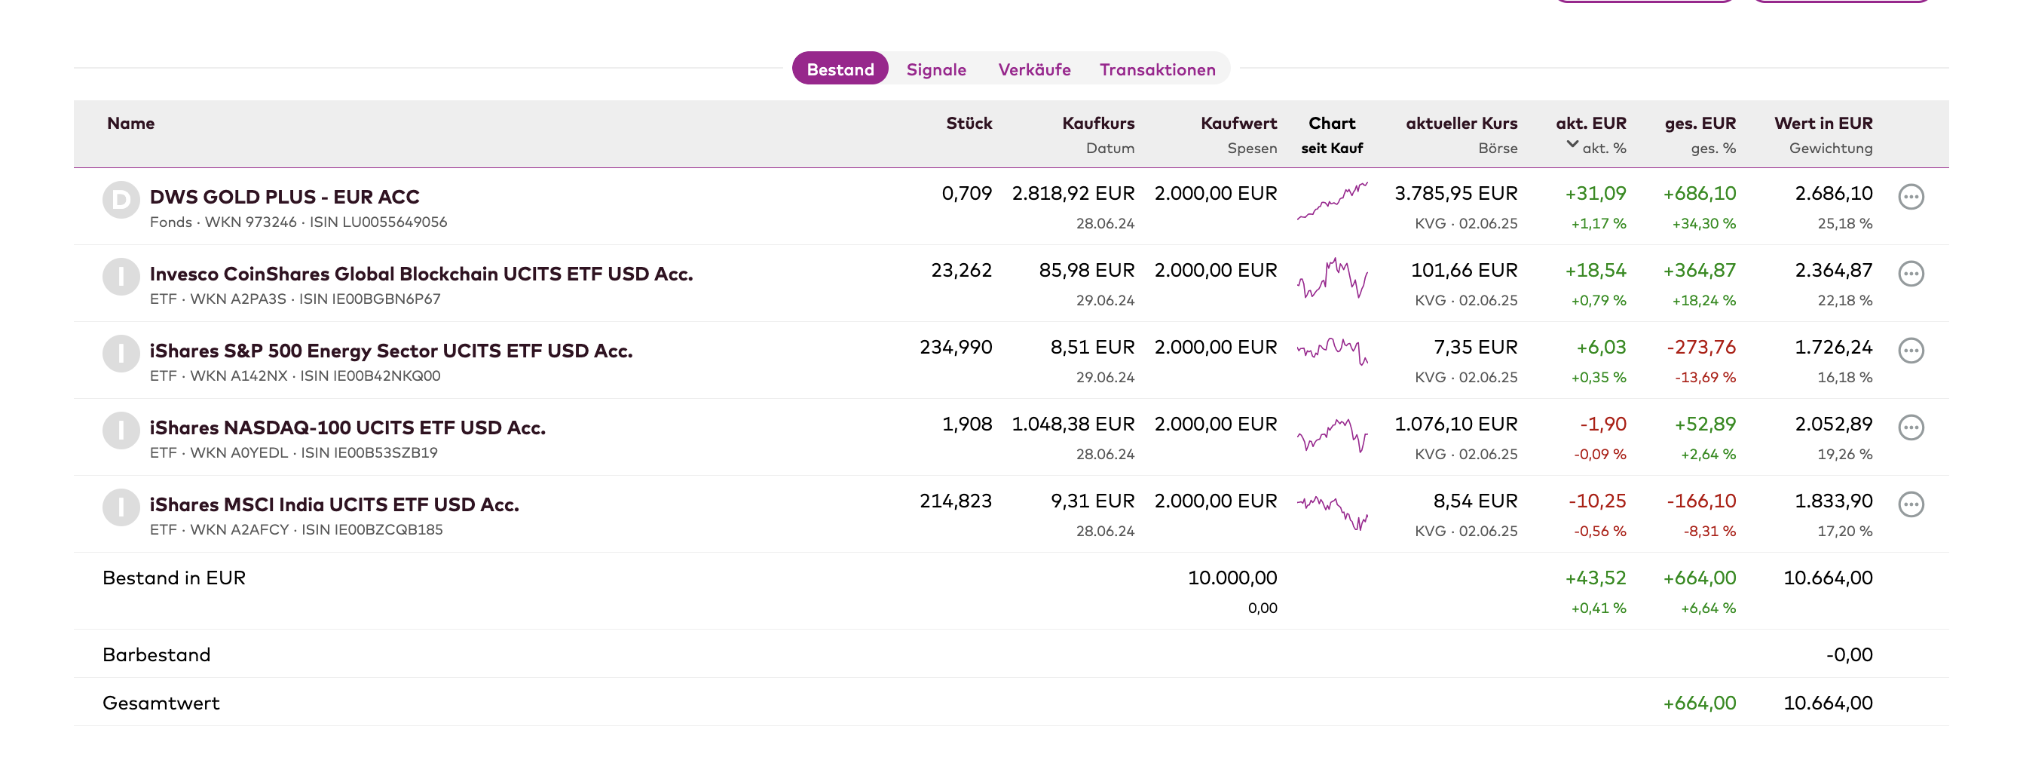Open options menu for MSCI India ETF row
Screen dimensions: 2017x757
(1911, 504)
